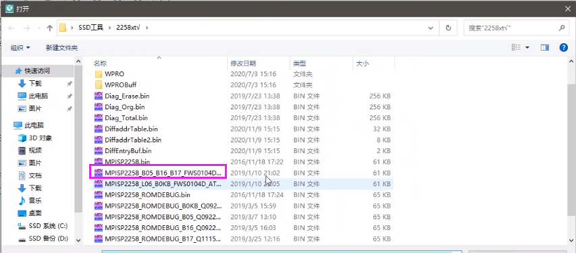Sort by the 修改日期 column header
The height and width of the screenshot is (253, 576).
tap(243, 63)
